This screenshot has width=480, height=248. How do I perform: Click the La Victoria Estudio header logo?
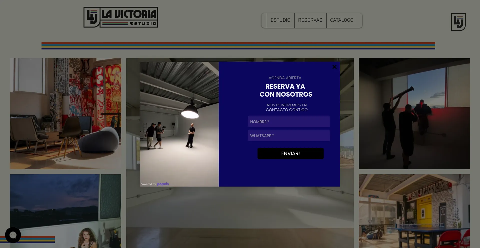[x=120, y=17]
